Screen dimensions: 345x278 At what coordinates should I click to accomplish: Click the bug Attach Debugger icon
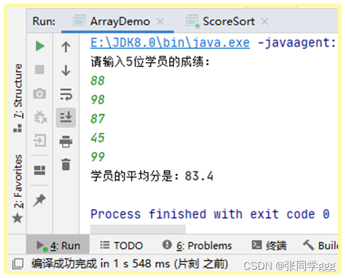(40, 117)
